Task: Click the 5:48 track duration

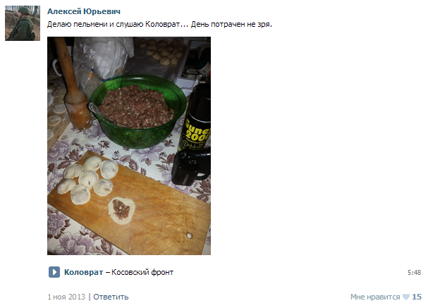Action: [414, 273]
